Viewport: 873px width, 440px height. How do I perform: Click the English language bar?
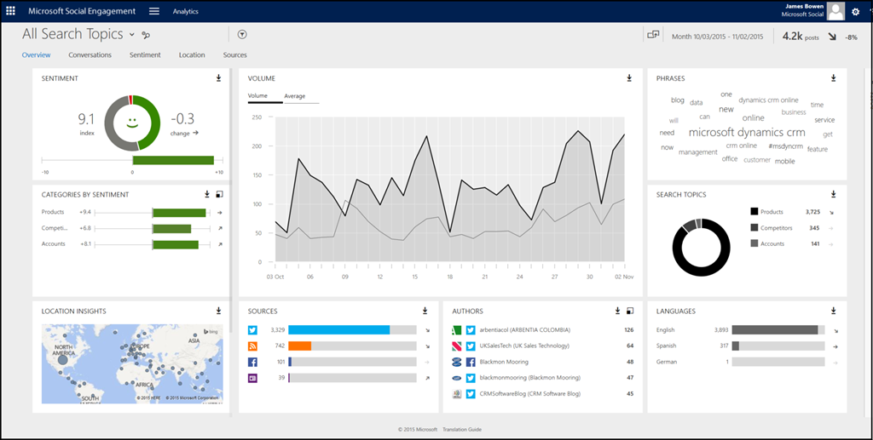[x=774, y=330]
